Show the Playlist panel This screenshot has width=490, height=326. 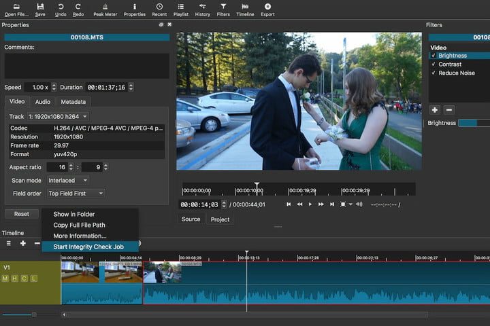[x=180, y=9]
